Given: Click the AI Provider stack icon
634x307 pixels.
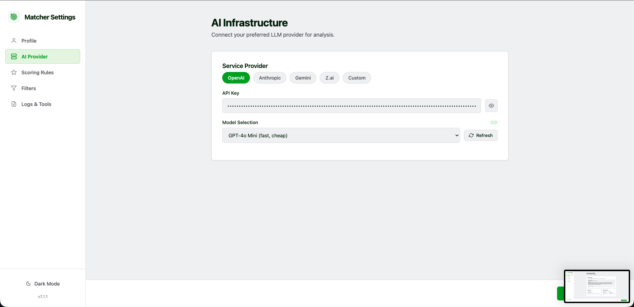Looking at the screenshot, I should tap(14, 56).
